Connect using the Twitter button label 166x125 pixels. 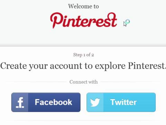click(123, 102)
